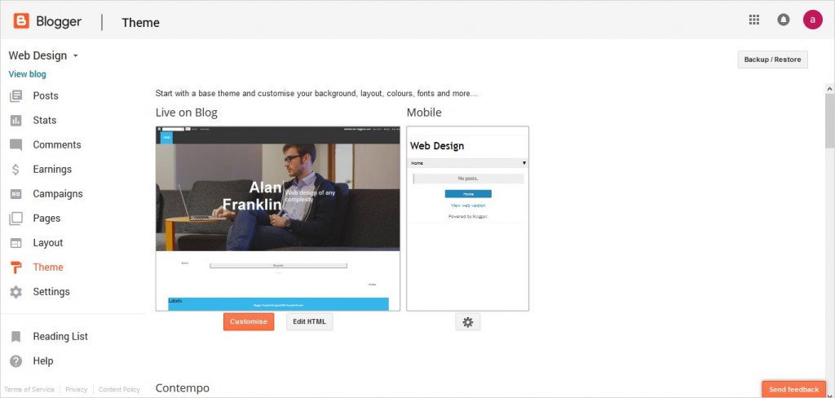Follow the View blog link

27,74
